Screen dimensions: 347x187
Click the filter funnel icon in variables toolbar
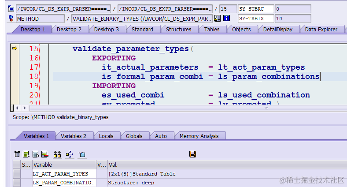82,154
